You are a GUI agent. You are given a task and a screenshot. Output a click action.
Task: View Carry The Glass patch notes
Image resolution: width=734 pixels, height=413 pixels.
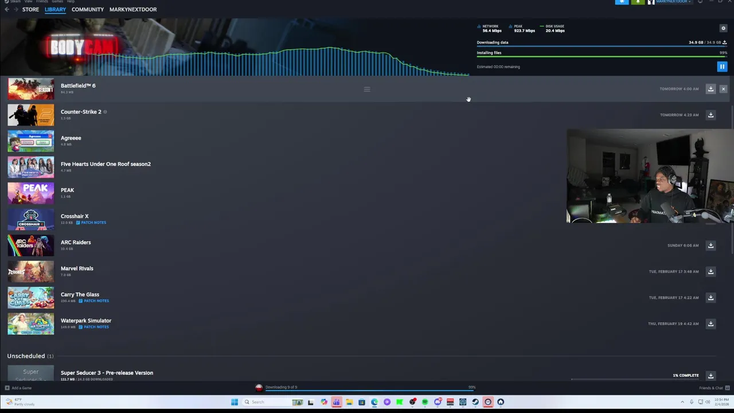coord(93,301)
